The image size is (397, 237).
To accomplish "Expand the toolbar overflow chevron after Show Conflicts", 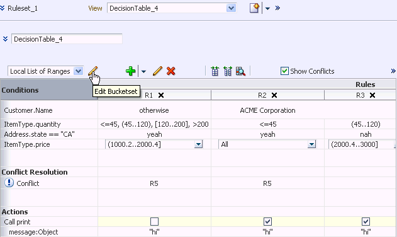I will point(393,71).
